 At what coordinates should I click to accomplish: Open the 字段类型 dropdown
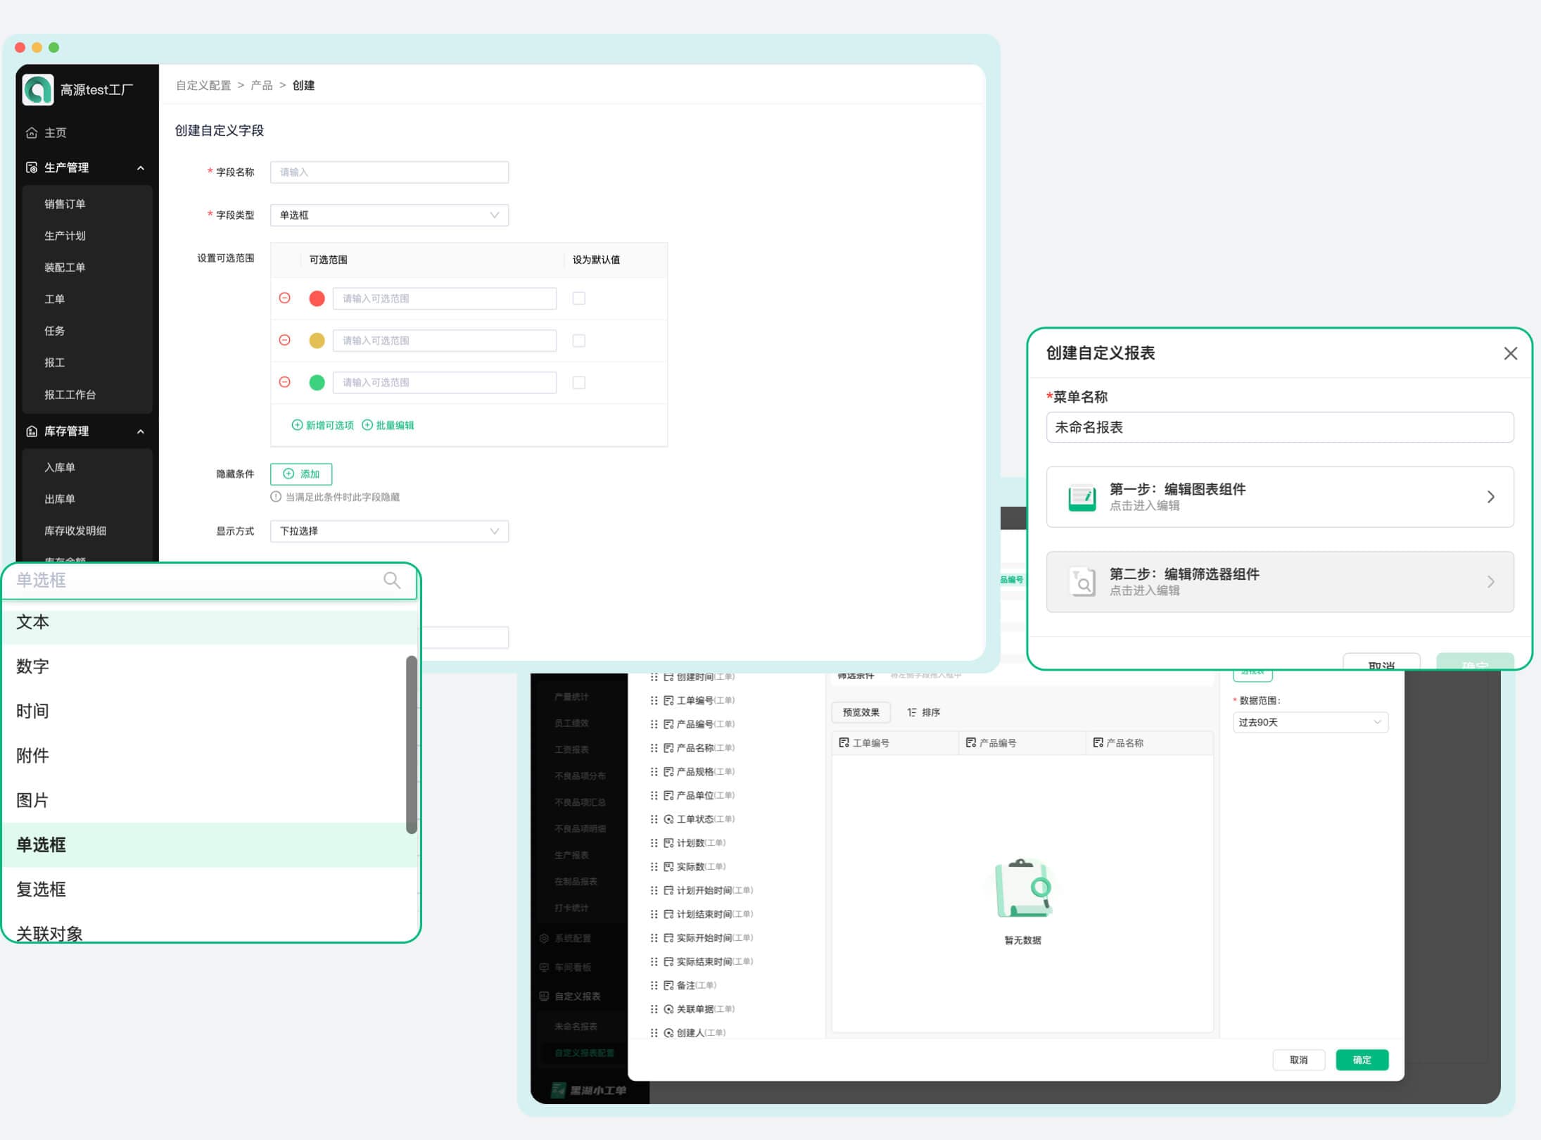[389, 215]
